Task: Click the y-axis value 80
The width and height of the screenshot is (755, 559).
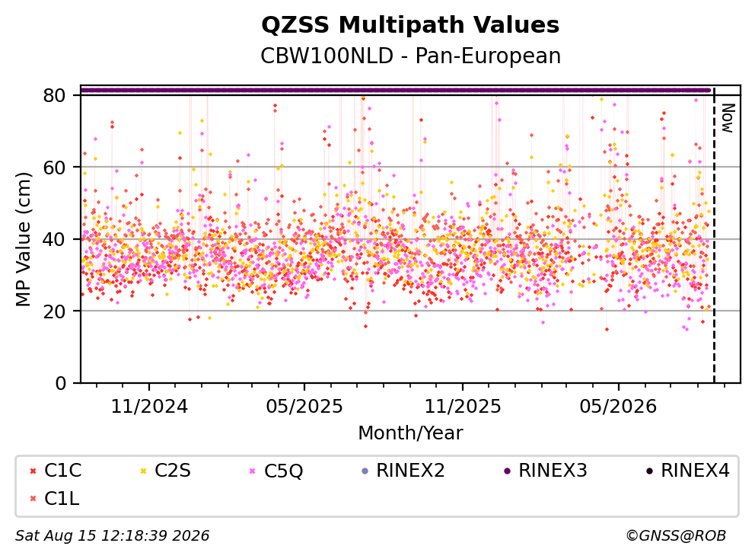Action: (x=54, y=95)
